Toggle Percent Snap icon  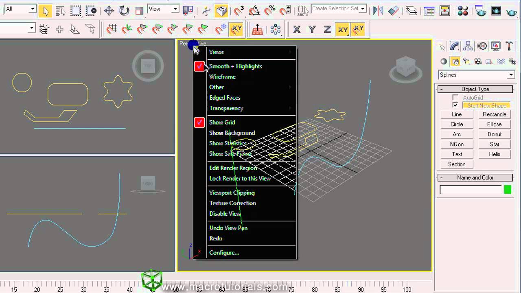click(x=269, y=11)
